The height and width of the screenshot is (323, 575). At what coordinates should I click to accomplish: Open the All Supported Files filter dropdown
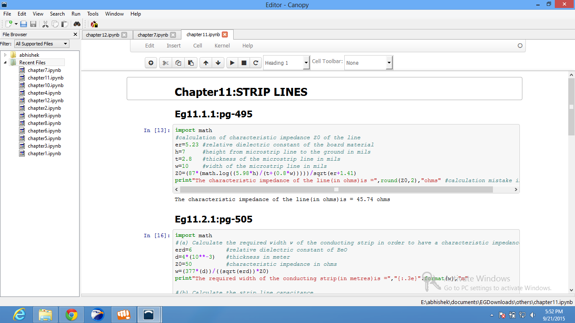(x=42, y=44)
